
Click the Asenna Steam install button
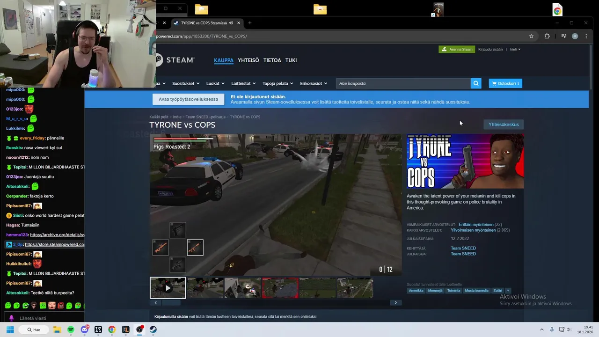[457, 49]
